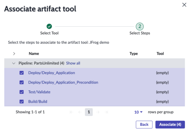Click (empty) tool cell for Test/Validate

tap(162, 92)
